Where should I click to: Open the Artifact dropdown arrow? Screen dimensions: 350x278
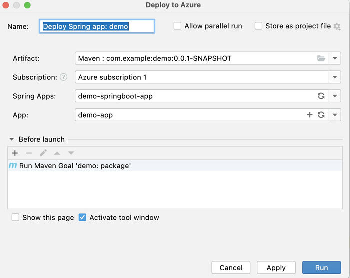click(335, 58)
